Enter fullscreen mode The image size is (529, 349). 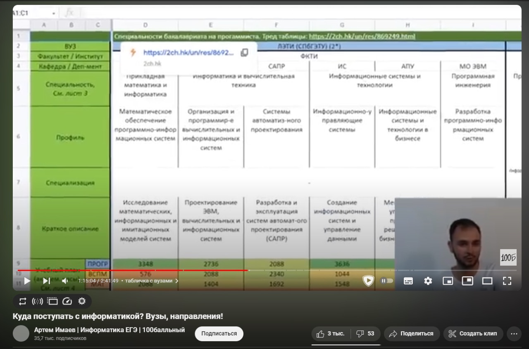(x=507, y=281)
